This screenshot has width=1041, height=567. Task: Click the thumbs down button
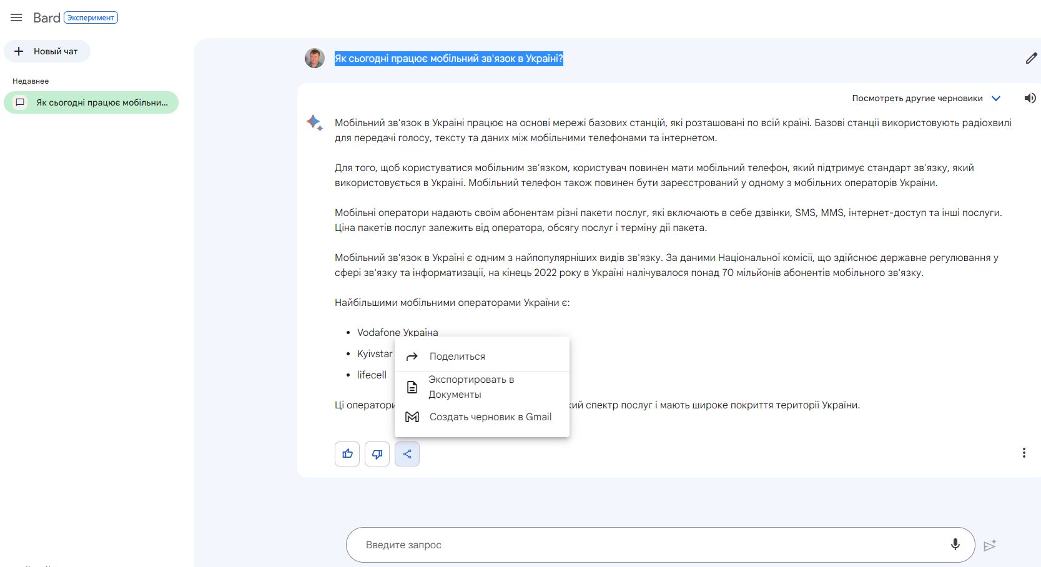click(x=377, y=454)
